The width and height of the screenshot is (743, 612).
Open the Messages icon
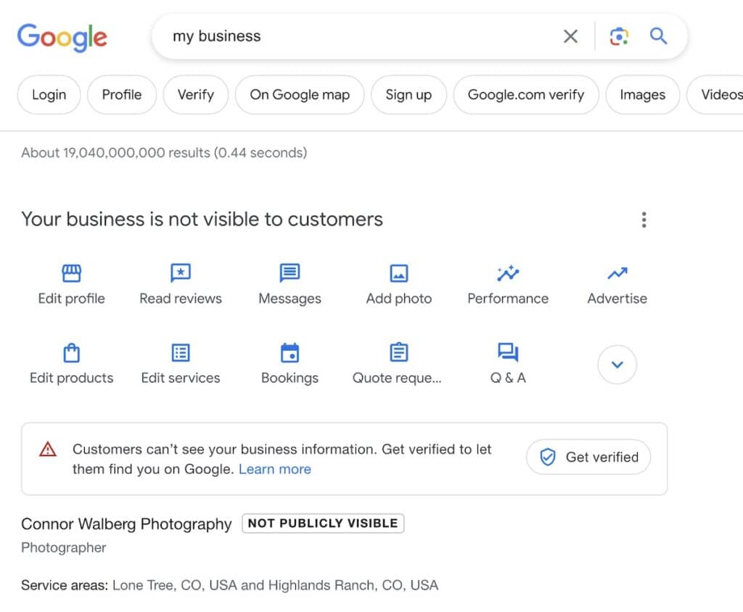click(x=290, y=273)
